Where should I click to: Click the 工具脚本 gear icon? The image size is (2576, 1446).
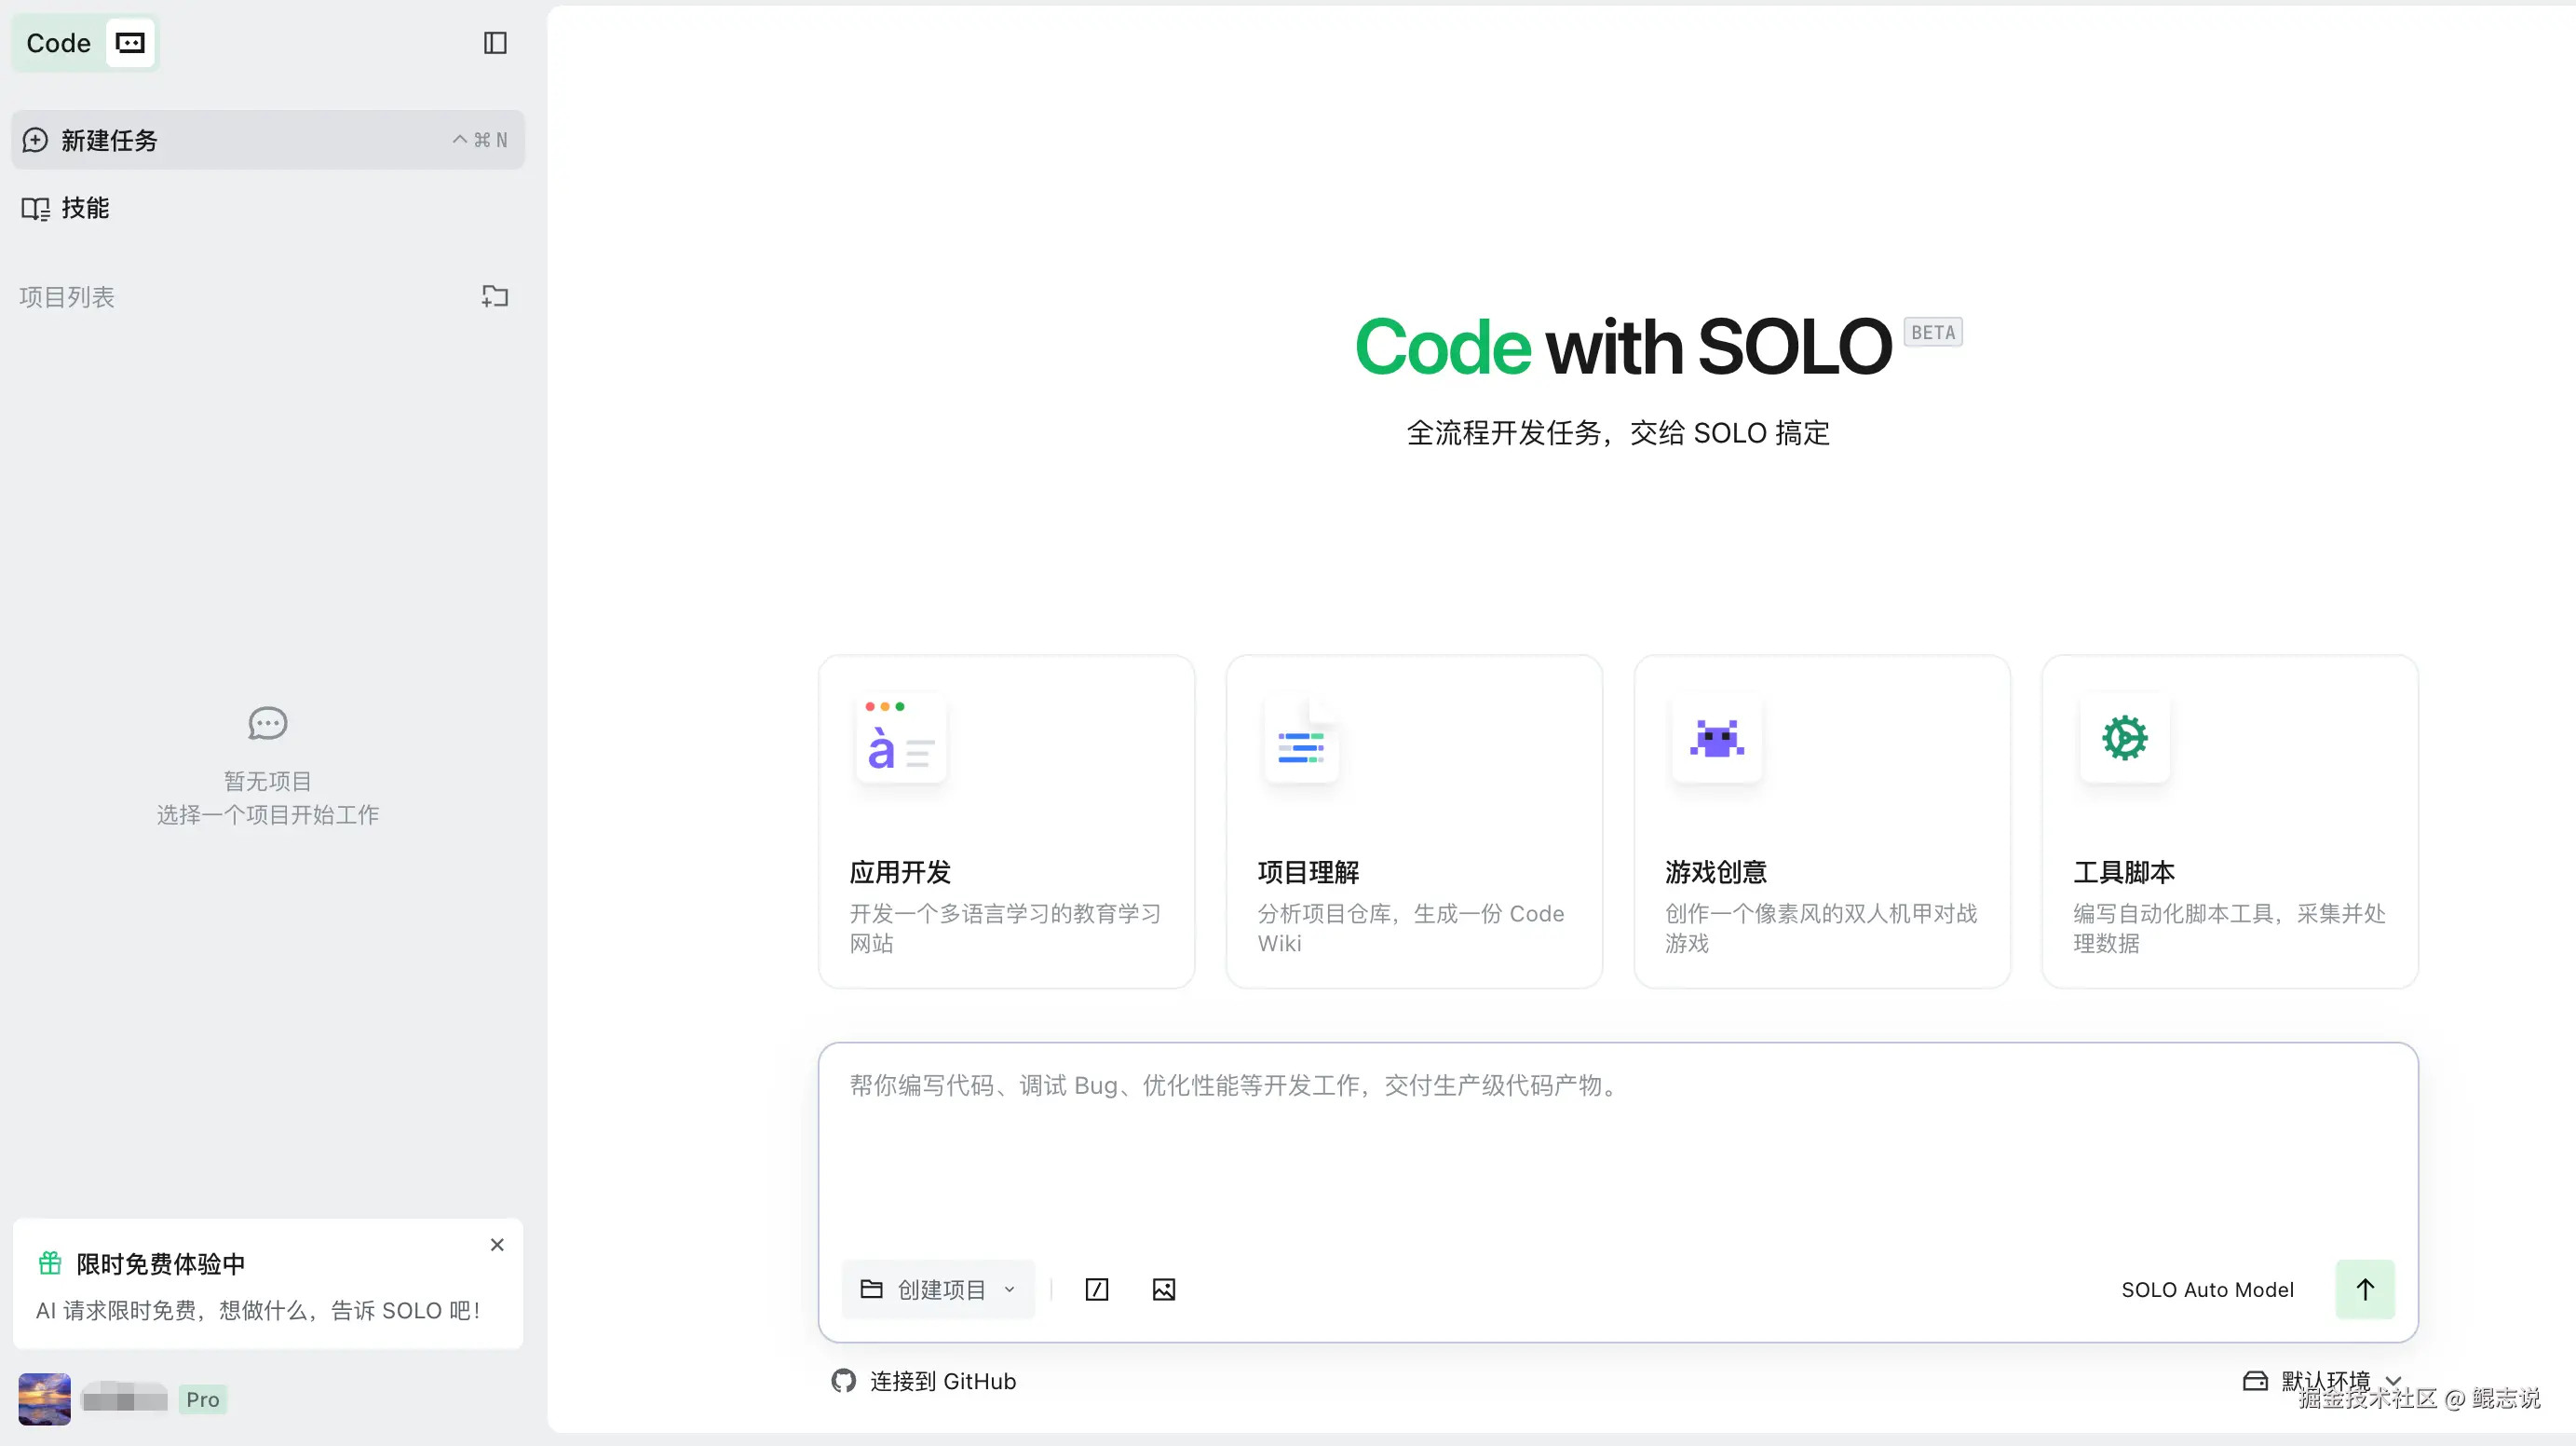point(2124,739)
